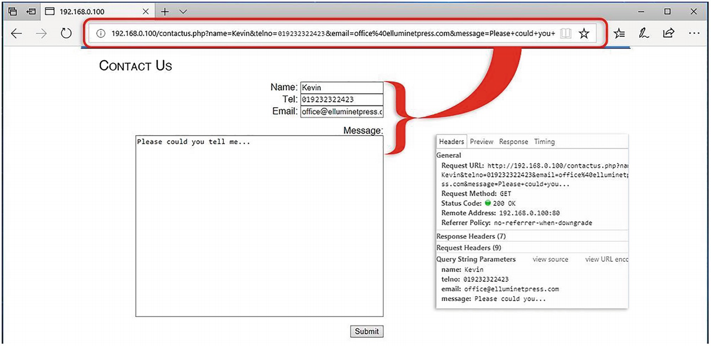Open the Reading view book icon

[x=565, y=34]
